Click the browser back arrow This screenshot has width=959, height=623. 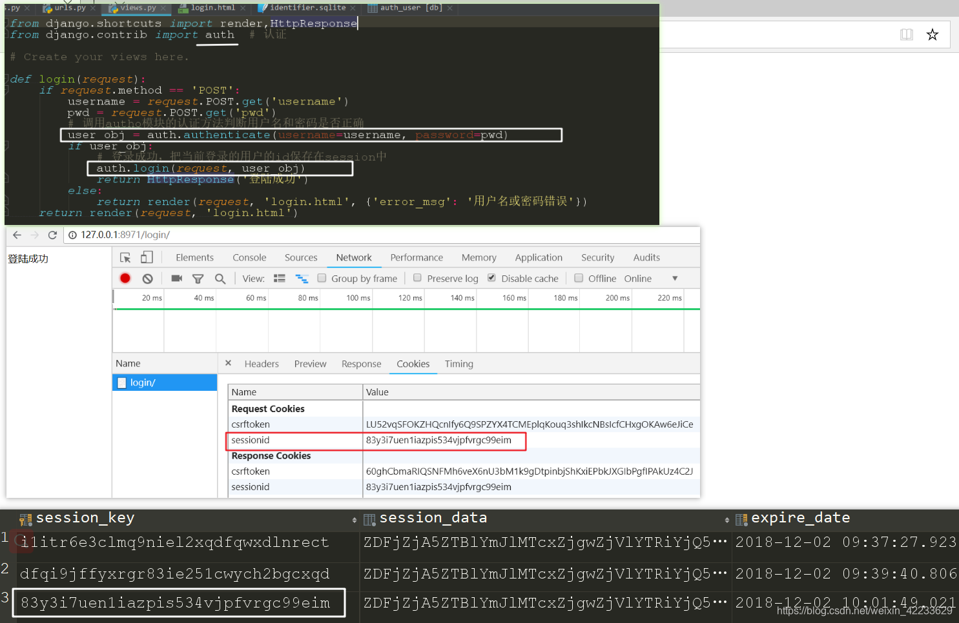[x=17, y=235]
